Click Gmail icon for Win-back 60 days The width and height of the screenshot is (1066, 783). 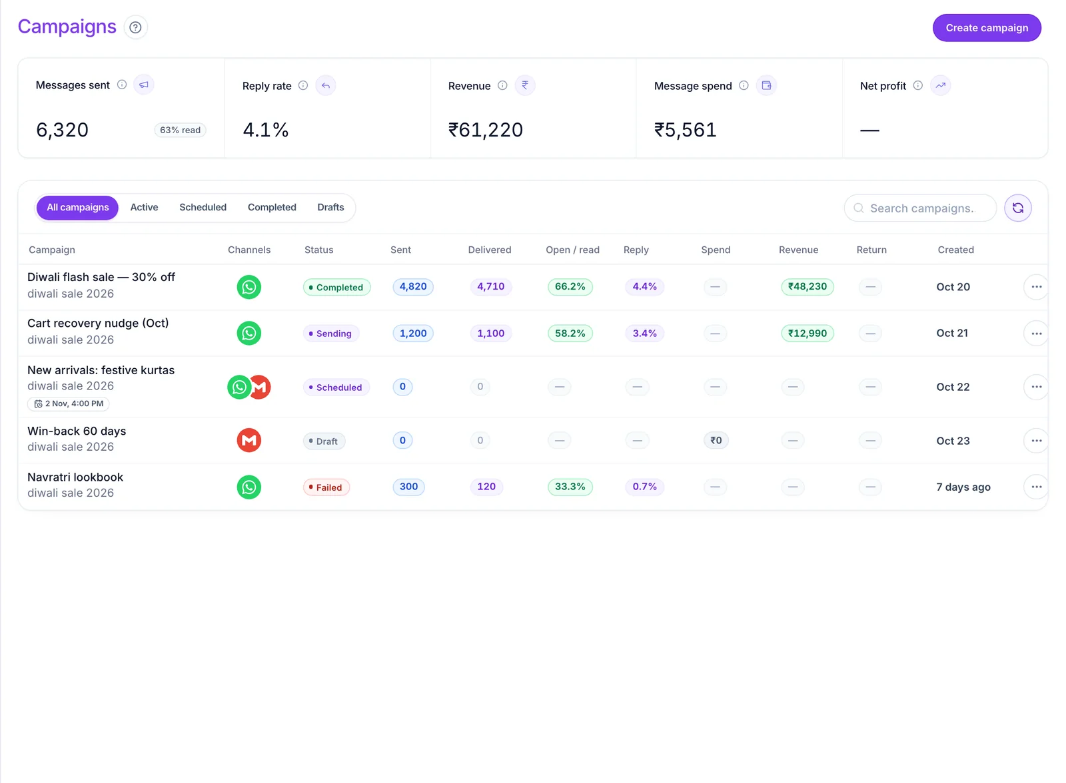click(249, 440)
